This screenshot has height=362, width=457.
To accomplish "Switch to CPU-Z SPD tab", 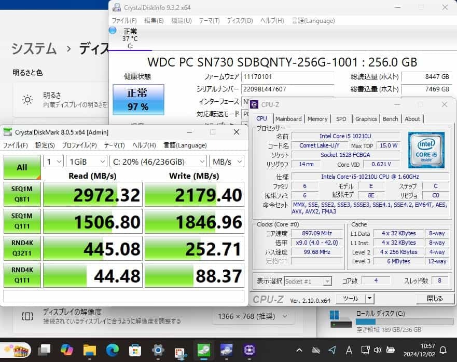I will click(341, 119).
